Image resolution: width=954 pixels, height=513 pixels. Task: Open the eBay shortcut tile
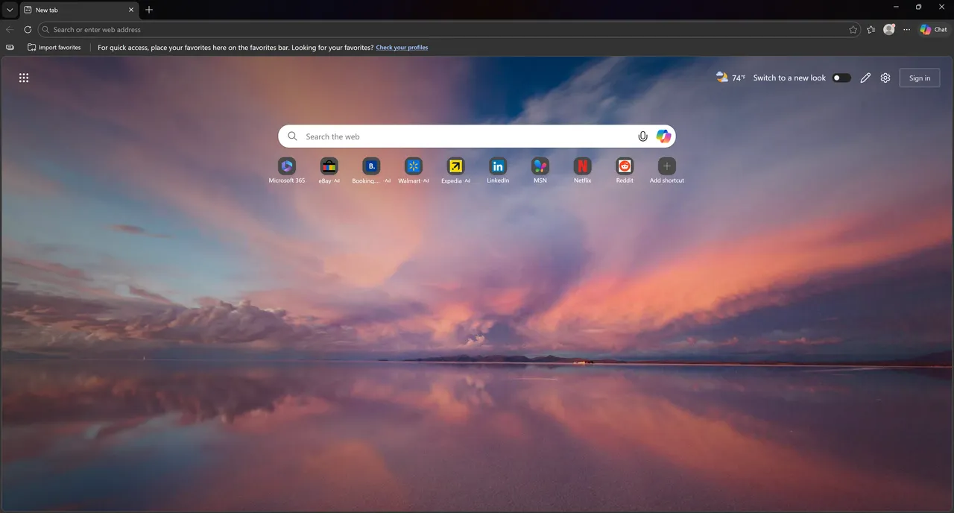pyautogui.click(x=329, y=170)
